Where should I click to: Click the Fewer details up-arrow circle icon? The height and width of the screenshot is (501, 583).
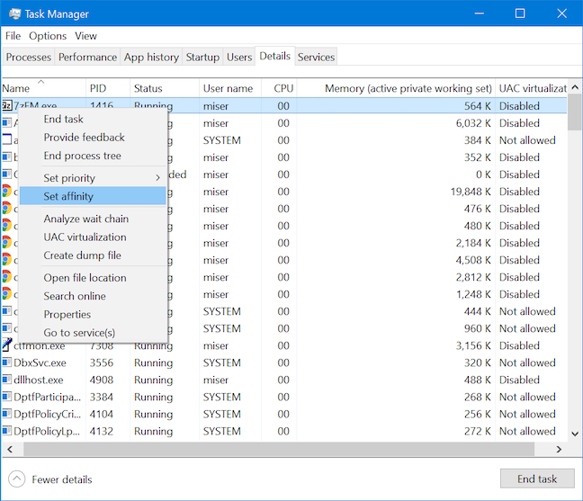tap(17, 479)
